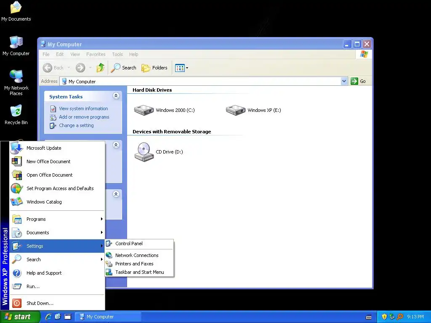Click the 9:13 PM clock

tap(415, 317)
